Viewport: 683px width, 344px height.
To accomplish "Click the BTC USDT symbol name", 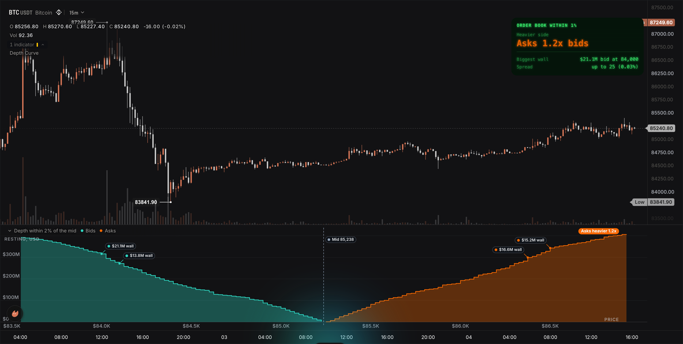I will 21,13.
